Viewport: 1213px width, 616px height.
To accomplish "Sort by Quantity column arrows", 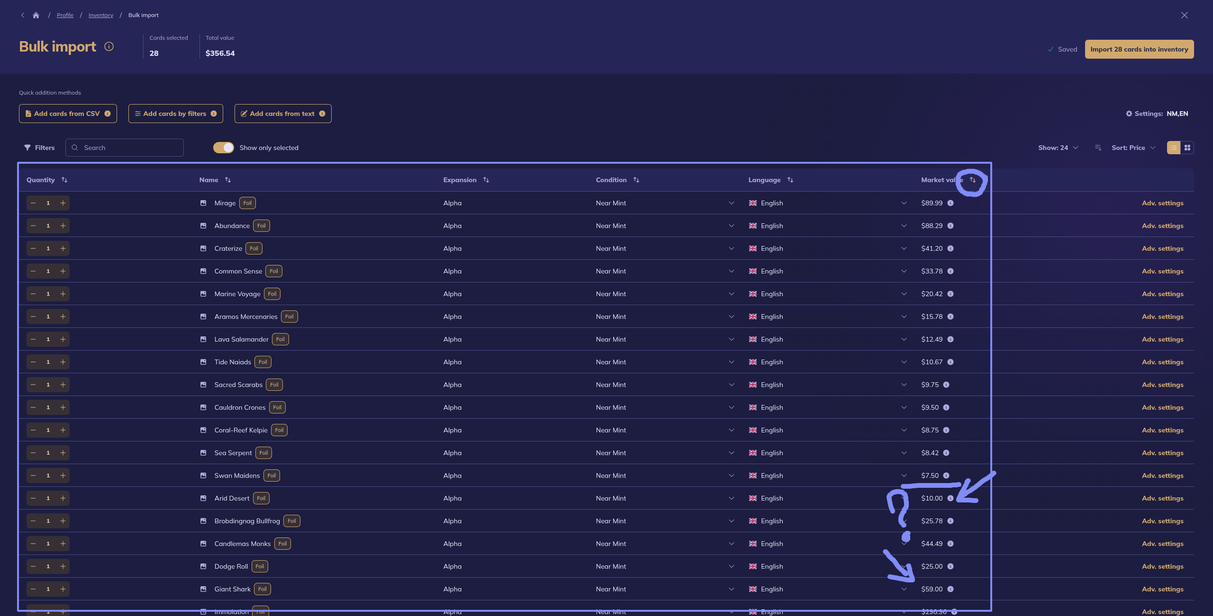I will click(64, 180).
